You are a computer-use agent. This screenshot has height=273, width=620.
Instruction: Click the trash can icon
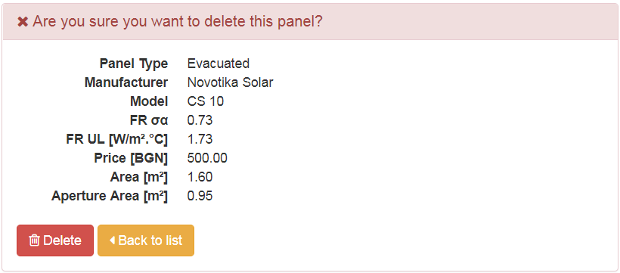[x=34, y=240]
